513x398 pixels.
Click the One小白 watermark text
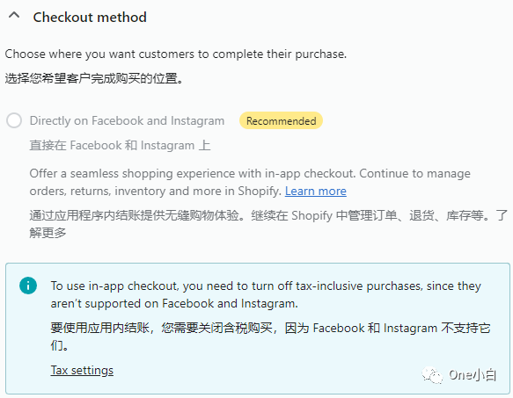point(473,375)
